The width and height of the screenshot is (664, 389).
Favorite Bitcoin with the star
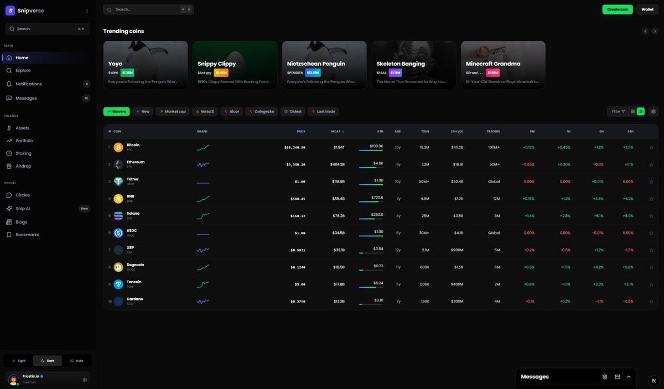pyautogui.click(x=651, y=147)
